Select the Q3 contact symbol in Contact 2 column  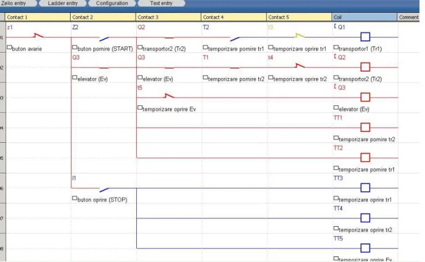tap(104, 68)
